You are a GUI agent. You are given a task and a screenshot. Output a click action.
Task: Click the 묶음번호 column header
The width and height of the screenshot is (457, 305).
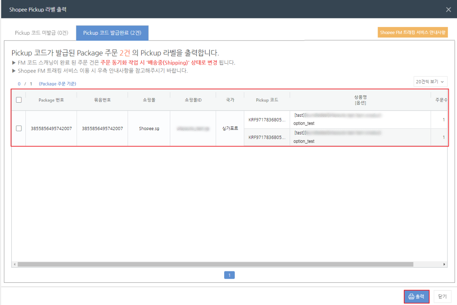click(x=102, y=100)
